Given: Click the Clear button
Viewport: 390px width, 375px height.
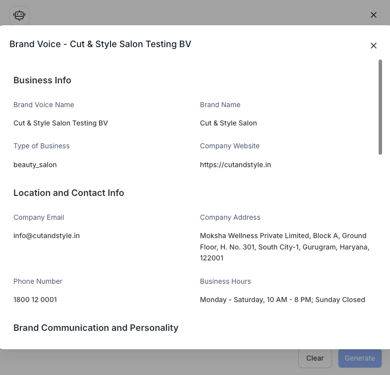Looking at the screenshot, I should (315, 358).
